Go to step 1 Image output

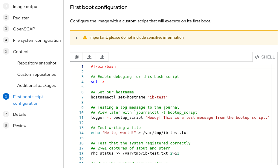tap(26, 7)
